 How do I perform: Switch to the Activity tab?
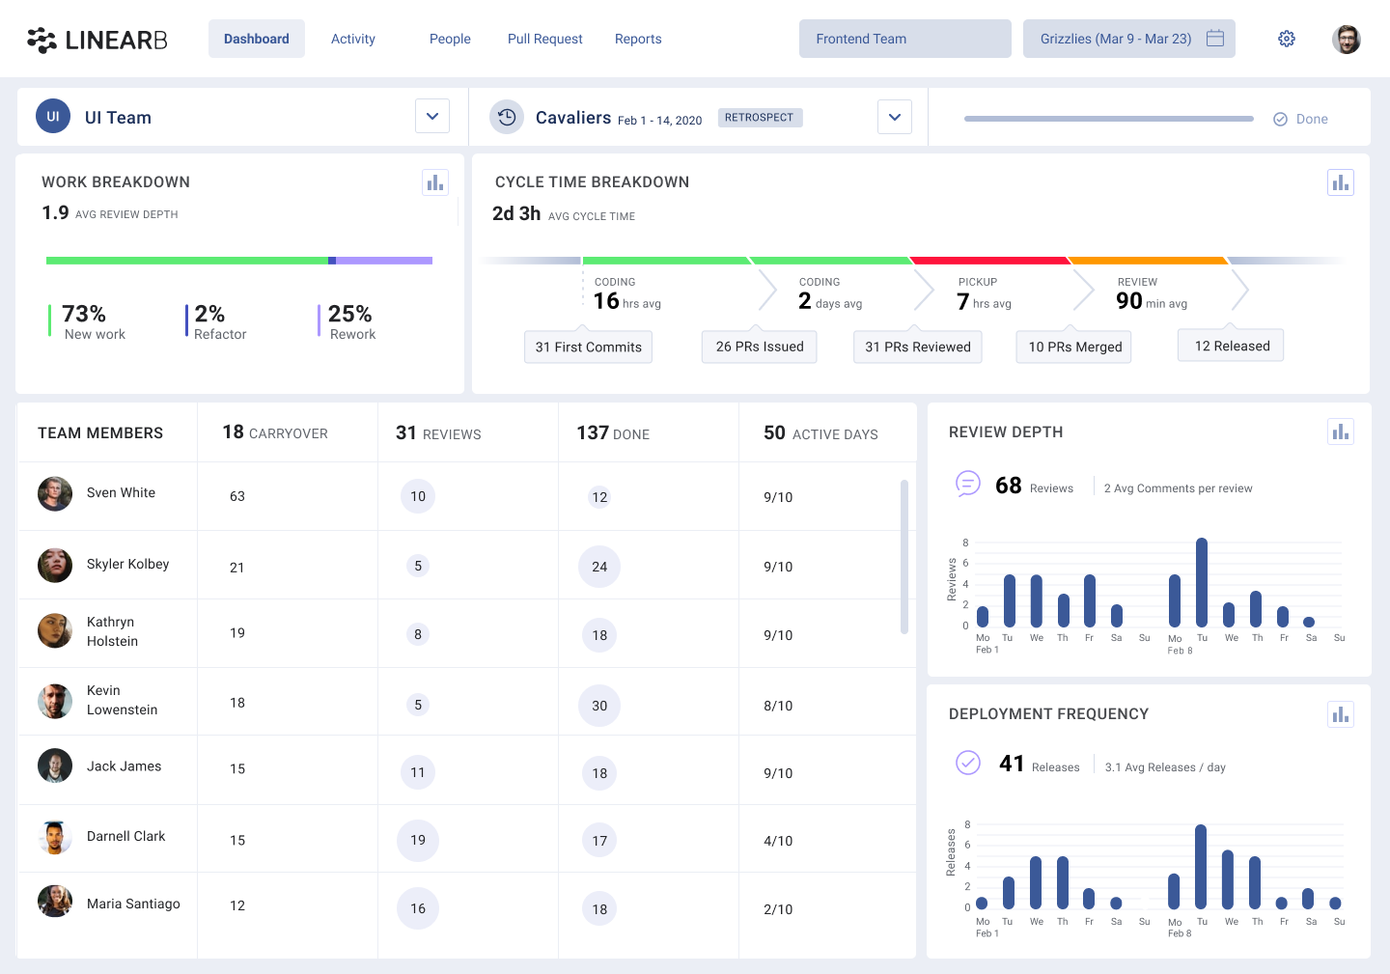pos(352,39)
